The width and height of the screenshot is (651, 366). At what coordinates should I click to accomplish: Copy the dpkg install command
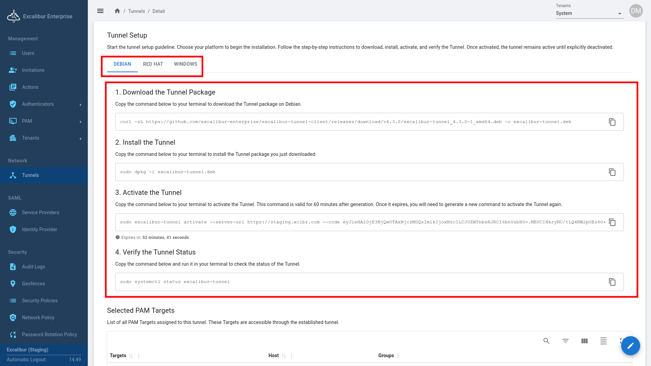612,172
